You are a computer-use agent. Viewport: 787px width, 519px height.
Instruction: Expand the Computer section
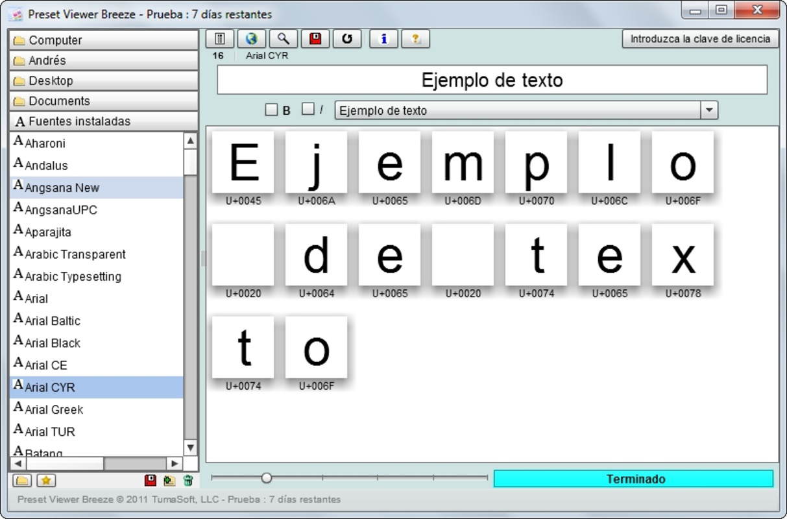(104, 40)
